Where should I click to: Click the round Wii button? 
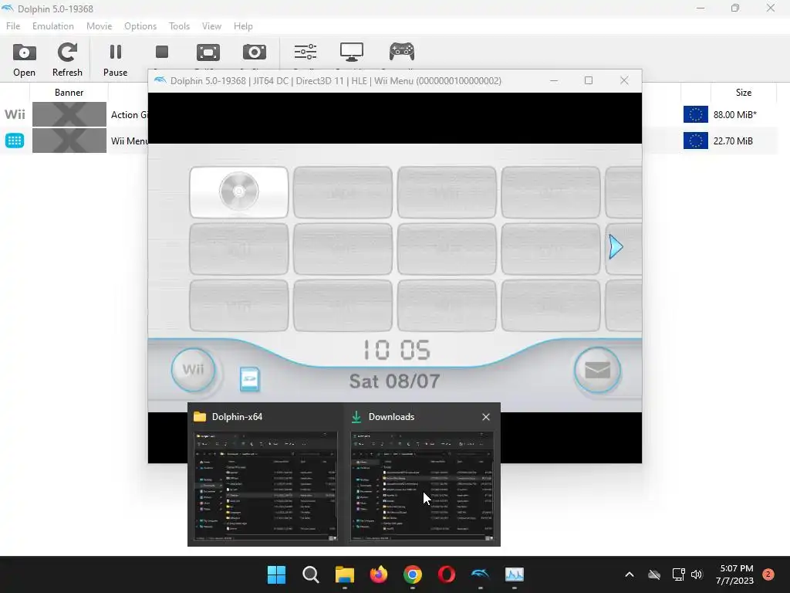pyautogui.click(x=193, y=370)
